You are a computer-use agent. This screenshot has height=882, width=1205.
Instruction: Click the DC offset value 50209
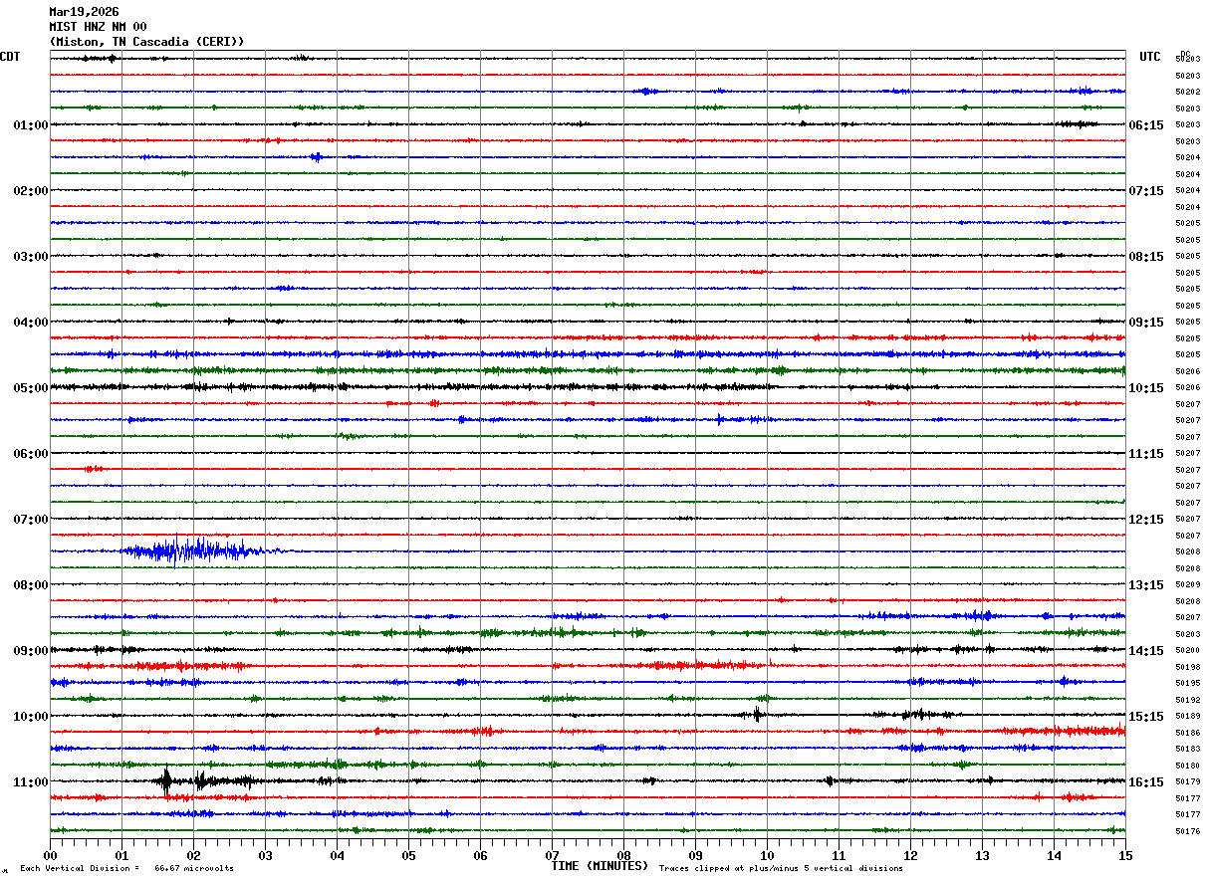1188,584
